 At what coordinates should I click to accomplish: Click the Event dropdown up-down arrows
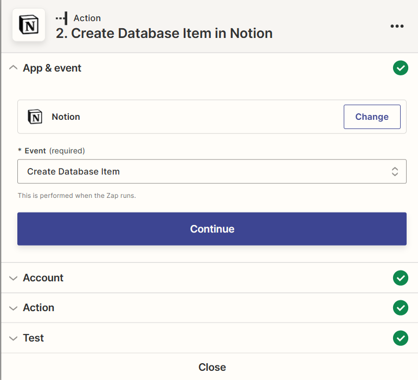(395, 171)
